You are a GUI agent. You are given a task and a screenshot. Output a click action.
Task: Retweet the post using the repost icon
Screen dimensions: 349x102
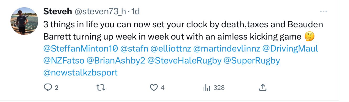click(101, 88)
